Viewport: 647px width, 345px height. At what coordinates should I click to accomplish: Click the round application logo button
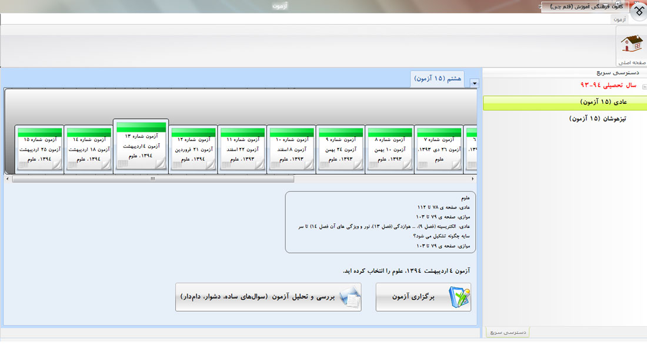(x=639, y=11)
